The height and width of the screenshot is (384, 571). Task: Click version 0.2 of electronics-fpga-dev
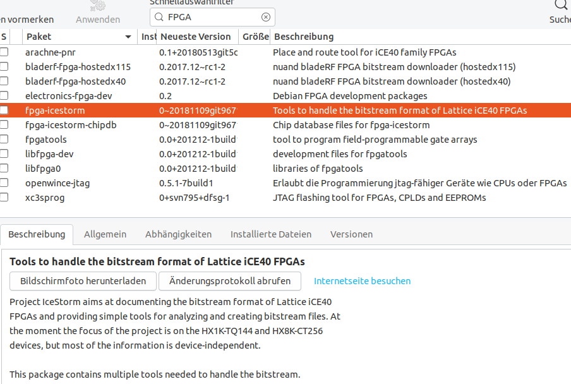click(165, 96)
